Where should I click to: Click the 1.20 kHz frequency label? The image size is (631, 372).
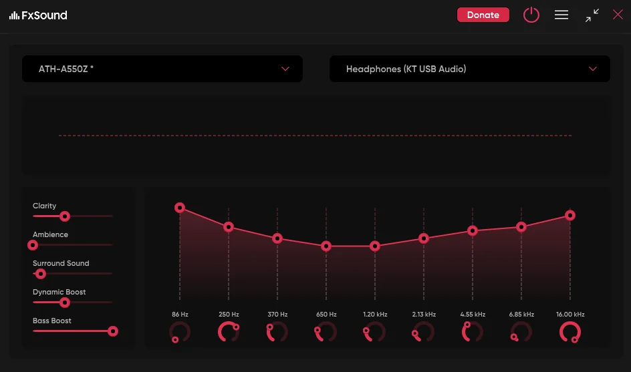tap(375, 314)
